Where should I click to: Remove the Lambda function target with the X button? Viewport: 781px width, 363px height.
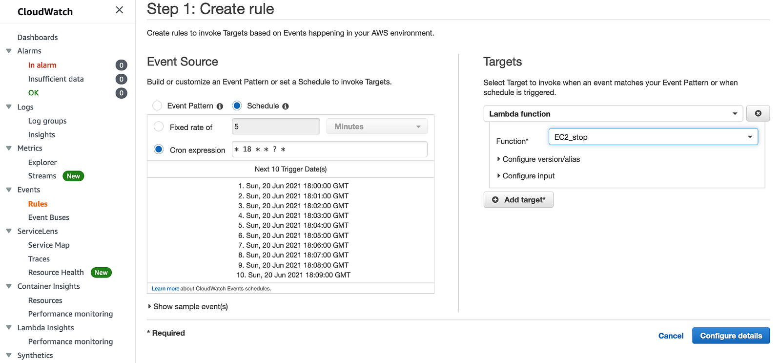pos(758,113)
